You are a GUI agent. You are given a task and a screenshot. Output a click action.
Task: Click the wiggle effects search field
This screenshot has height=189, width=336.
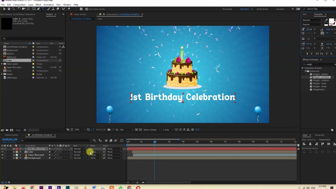click(319, 64)
